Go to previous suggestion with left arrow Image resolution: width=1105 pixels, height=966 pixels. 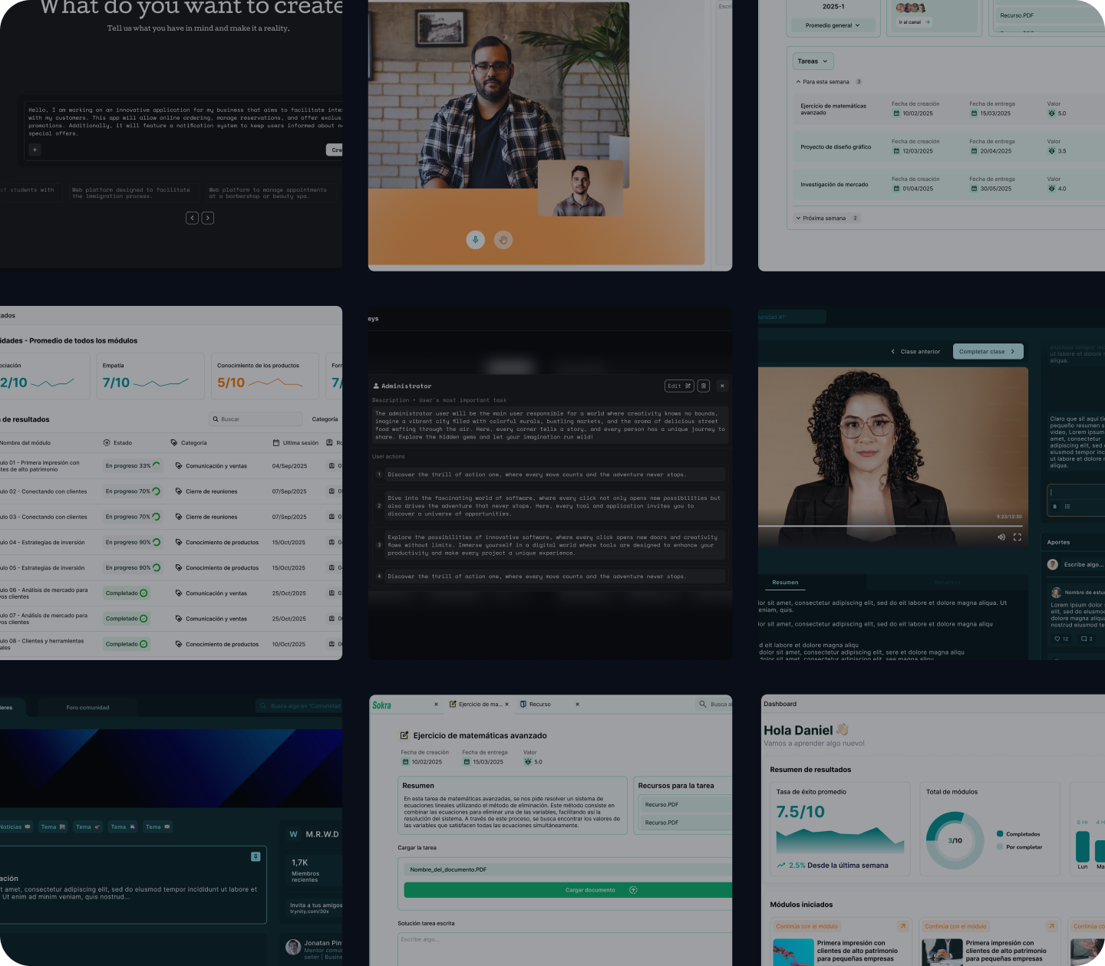pyautogui.click(x=192, y=218)
